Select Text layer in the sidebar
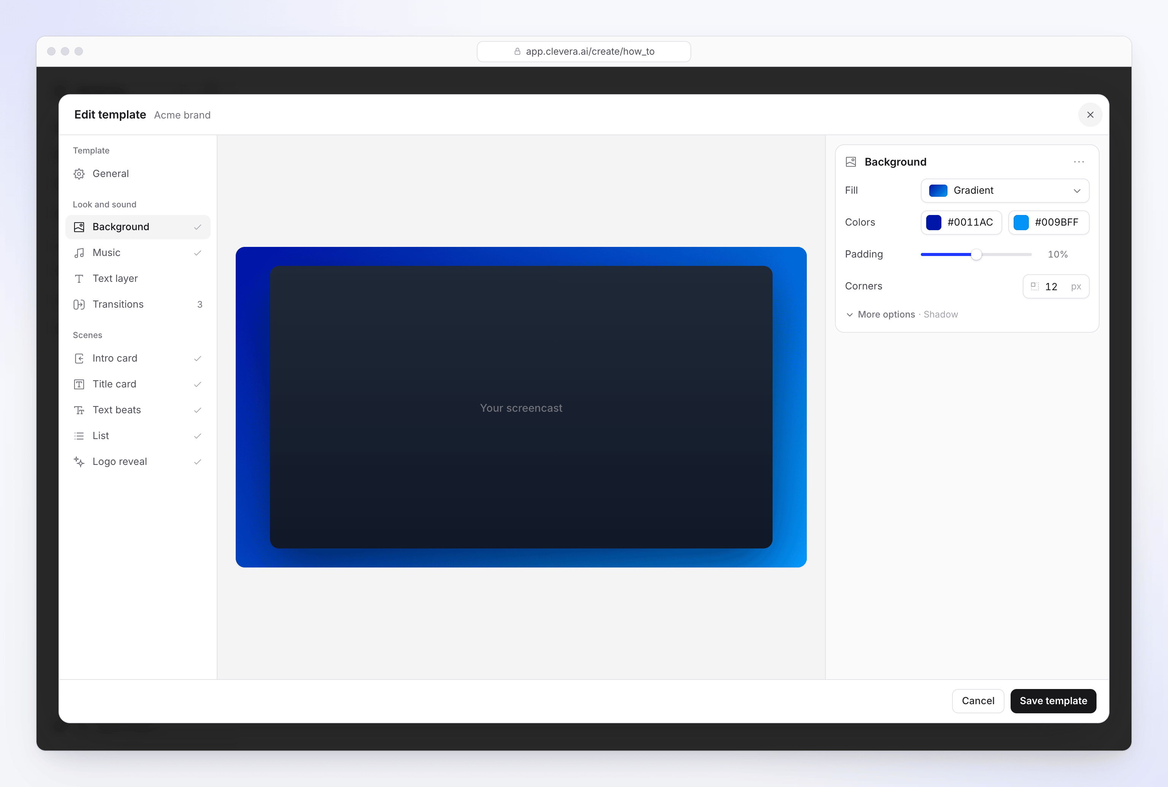This screenshot has height=787, width=1168. pyautogui.click(x=138, y=278)
